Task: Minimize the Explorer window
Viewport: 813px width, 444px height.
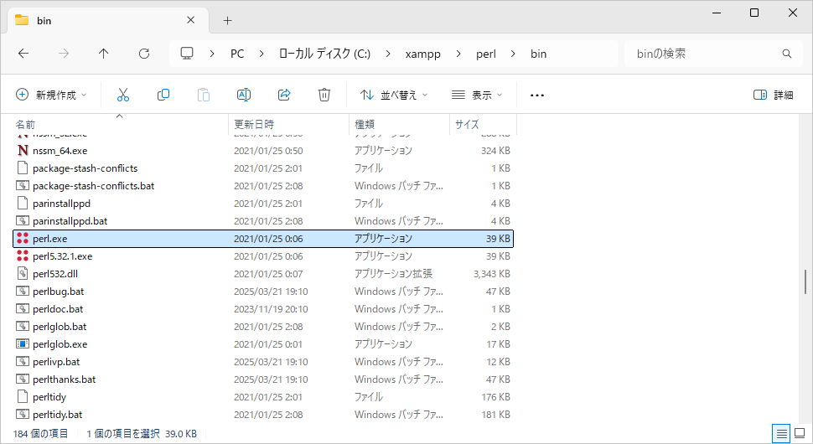Action: pyautogui.click(x=717, y=13)
